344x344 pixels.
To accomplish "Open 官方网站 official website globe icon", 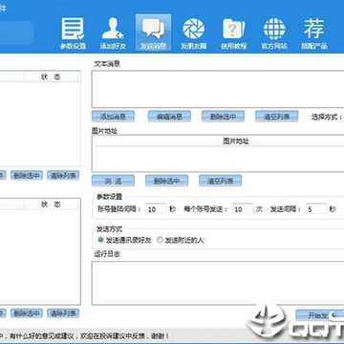I will (274, 32).
